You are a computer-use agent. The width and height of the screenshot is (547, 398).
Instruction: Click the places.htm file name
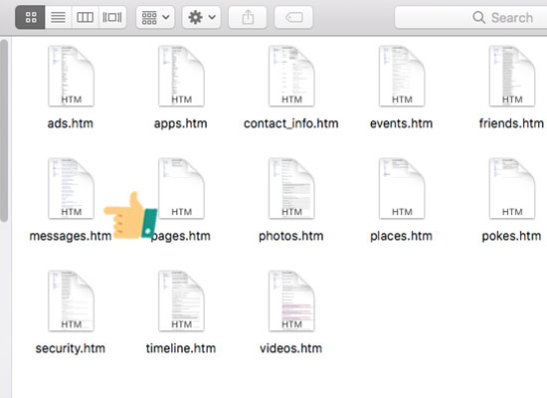point(401,237)
